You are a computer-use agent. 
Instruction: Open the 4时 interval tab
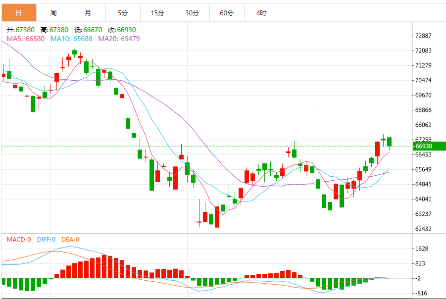pyautogui.click(x=262, y=13)
